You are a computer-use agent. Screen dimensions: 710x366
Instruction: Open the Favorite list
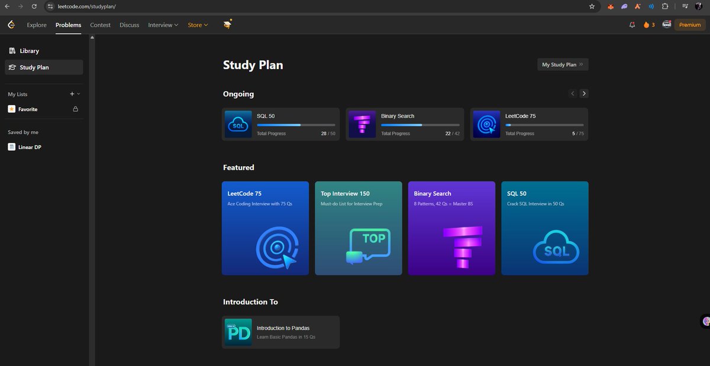44,109
